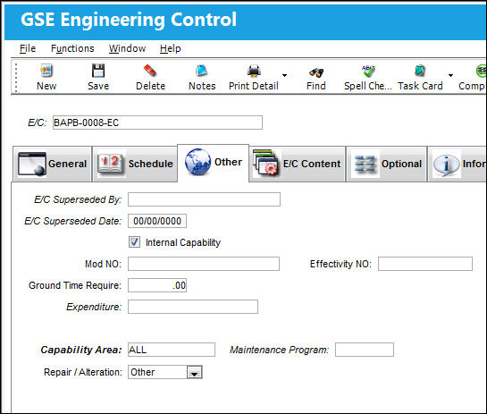This screenshot has height=414, width=487.
Task: Open the Information tab
Action: coord(458,164)
